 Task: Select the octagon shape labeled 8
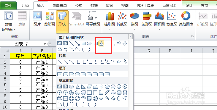(125, 87)
